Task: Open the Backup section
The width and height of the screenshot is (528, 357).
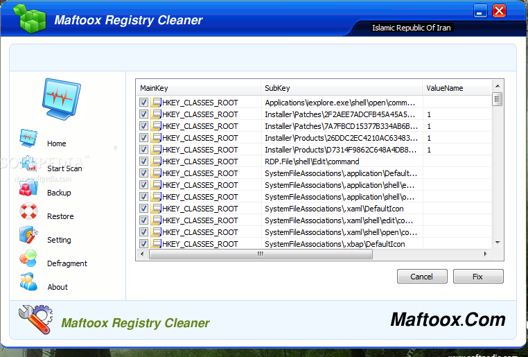Action: [59, 193]
